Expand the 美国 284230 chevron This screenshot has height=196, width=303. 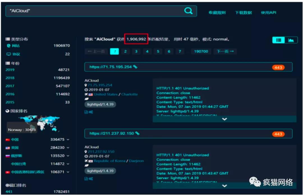tap(68, 148)
